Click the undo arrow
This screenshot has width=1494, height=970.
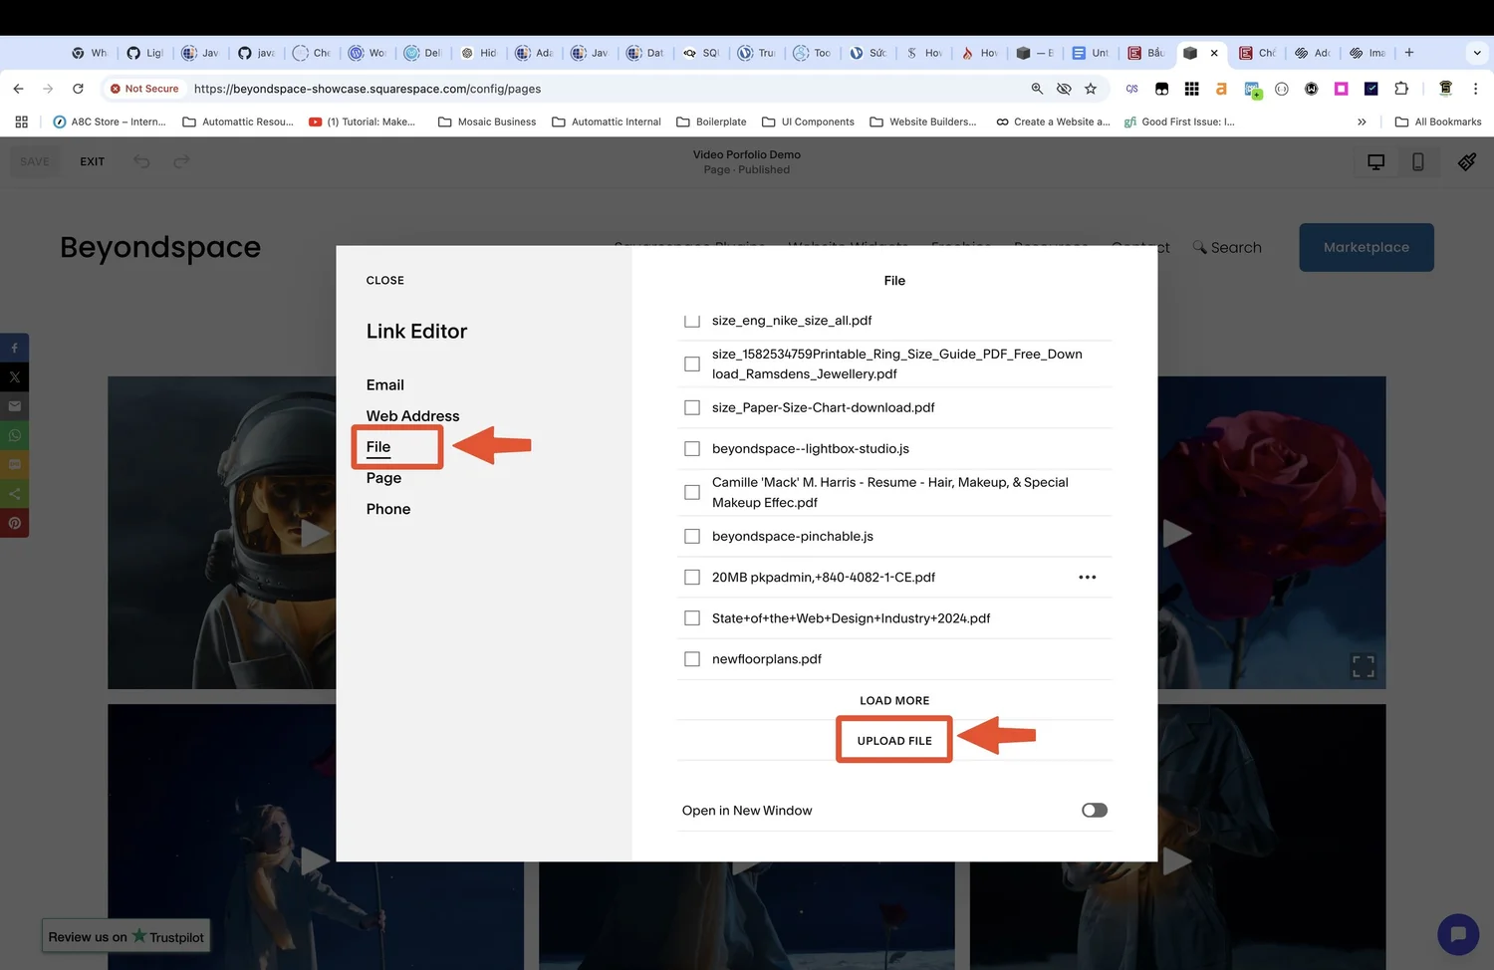[x=140, y=160]
